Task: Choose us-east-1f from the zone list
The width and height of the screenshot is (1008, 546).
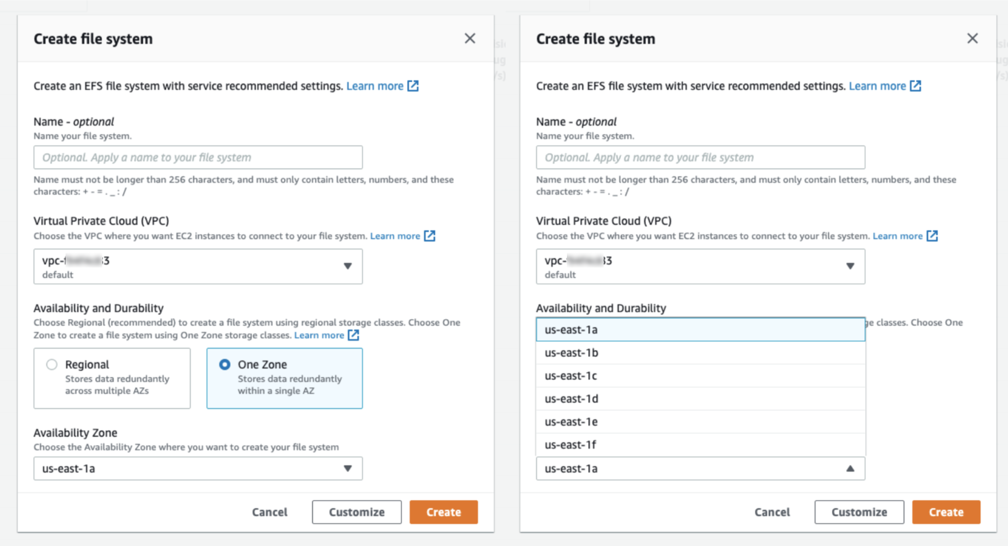Action: pyautogui.click(x=571, y=445)
